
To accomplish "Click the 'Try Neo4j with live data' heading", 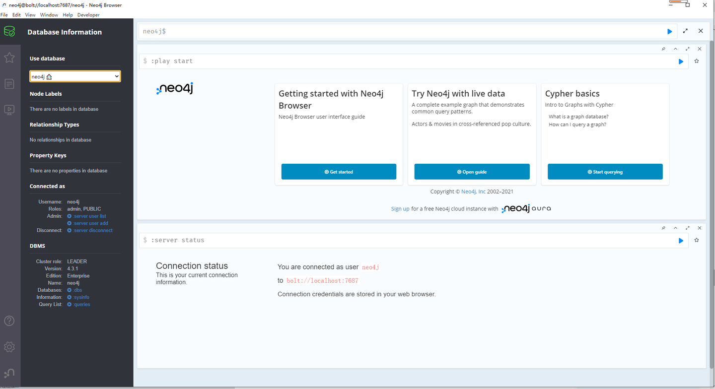I will click(458, 94).
